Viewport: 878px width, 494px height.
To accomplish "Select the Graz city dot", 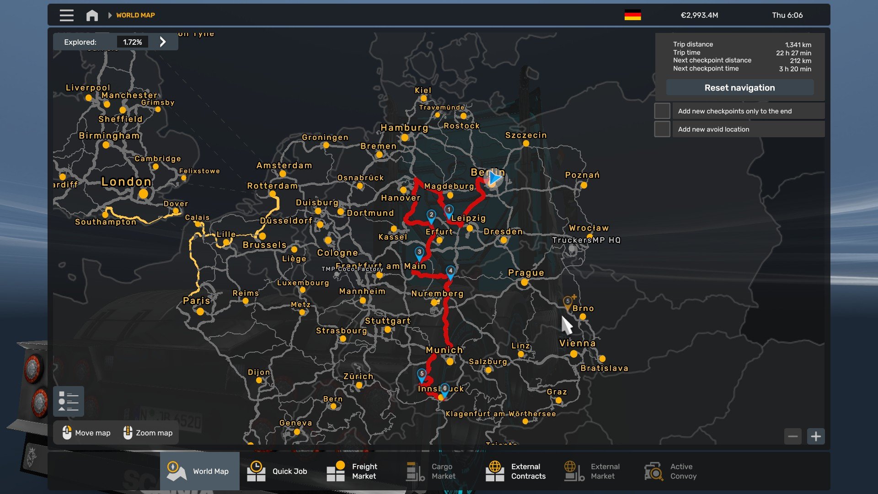I will tap(558, 400).
